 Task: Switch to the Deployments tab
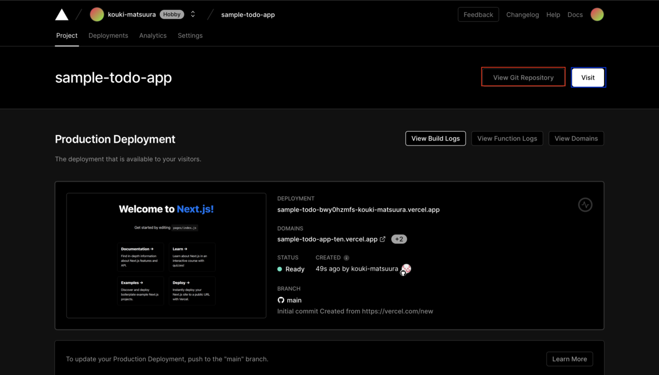point(108,36)
